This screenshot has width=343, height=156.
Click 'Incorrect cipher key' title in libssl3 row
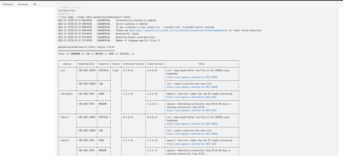pyautogui.click(x=199, y=140)
